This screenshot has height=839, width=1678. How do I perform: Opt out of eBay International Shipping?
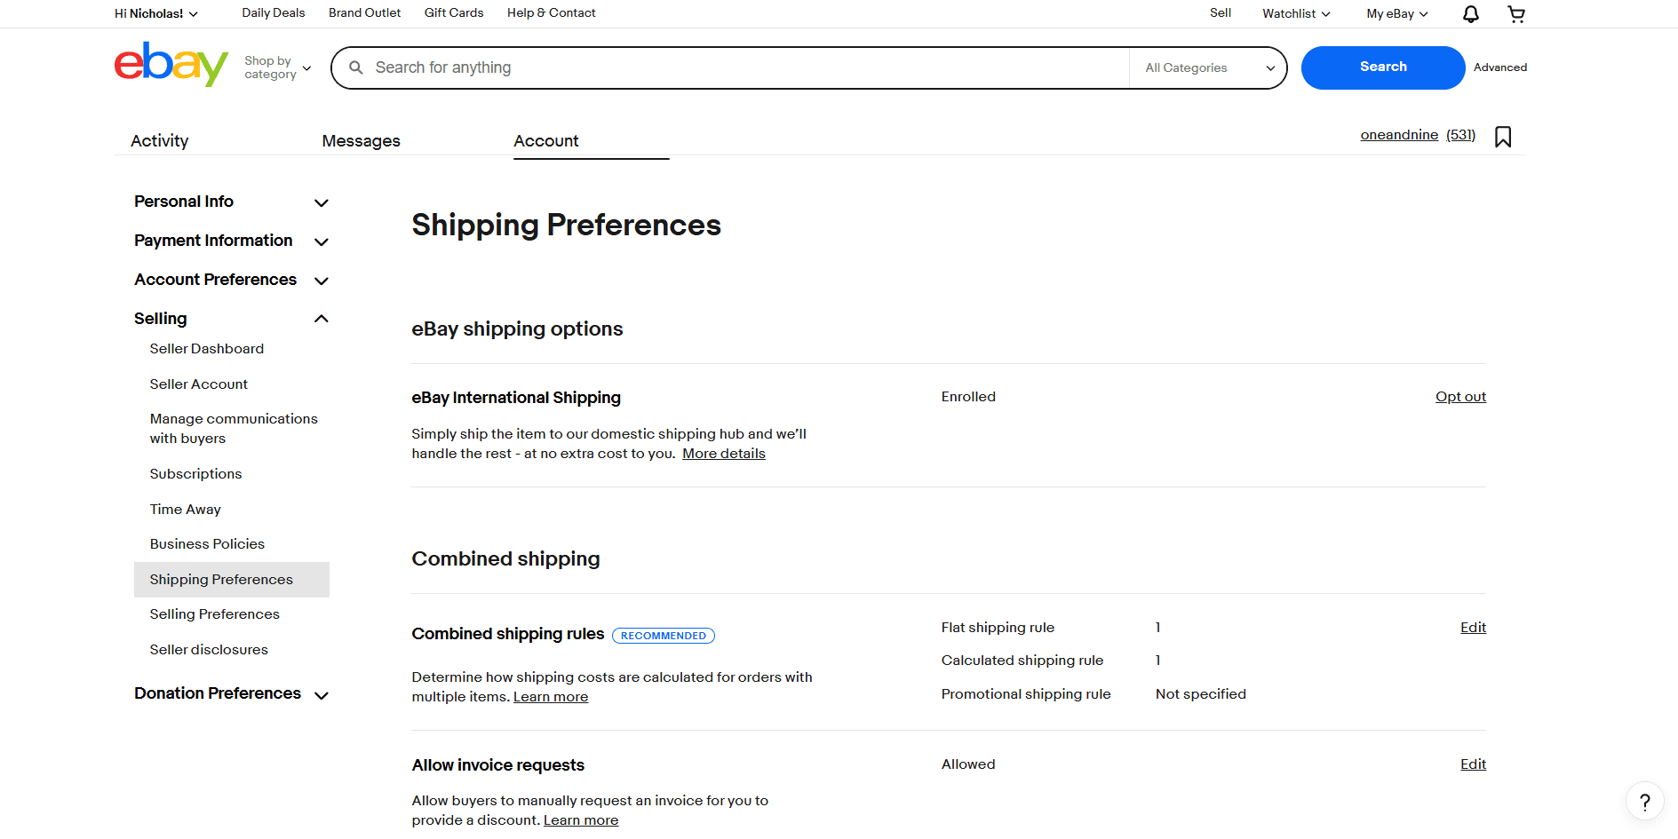pos(1460,397)
